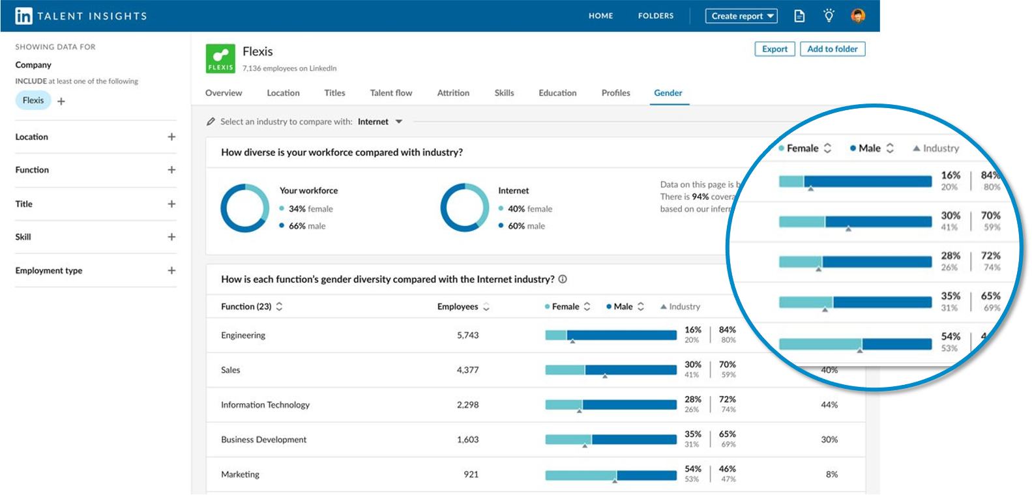Switch to the Overview tab

[224, 93]
